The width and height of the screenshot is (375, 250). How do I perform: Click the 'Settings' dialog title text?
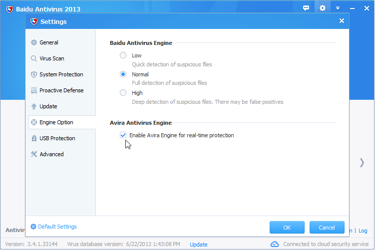pos(53,22)
